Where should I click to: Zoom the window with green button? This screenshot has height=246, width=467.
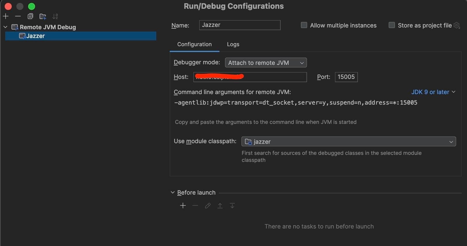tap(32, 6)
